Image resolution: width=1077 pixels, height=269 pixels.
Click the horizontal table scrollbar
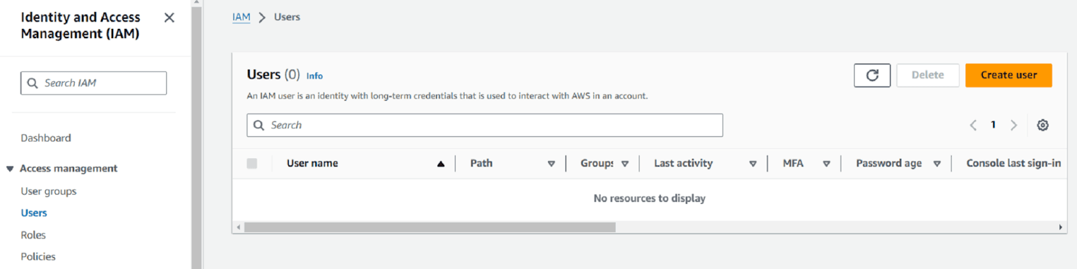pyautogui.click(x=429, y=227)
